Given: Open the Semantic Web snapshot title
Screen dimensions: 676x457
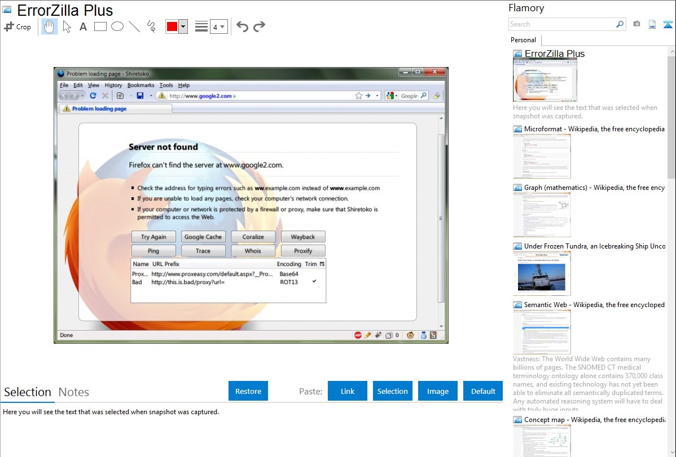Looking at the screenshot, I should [594, 304].
